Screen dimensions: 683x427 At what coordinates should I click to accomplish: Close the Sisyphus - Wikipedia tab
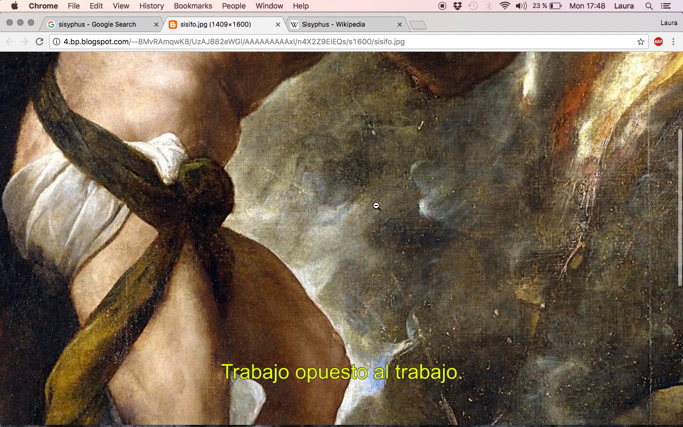tap(400, 25)
